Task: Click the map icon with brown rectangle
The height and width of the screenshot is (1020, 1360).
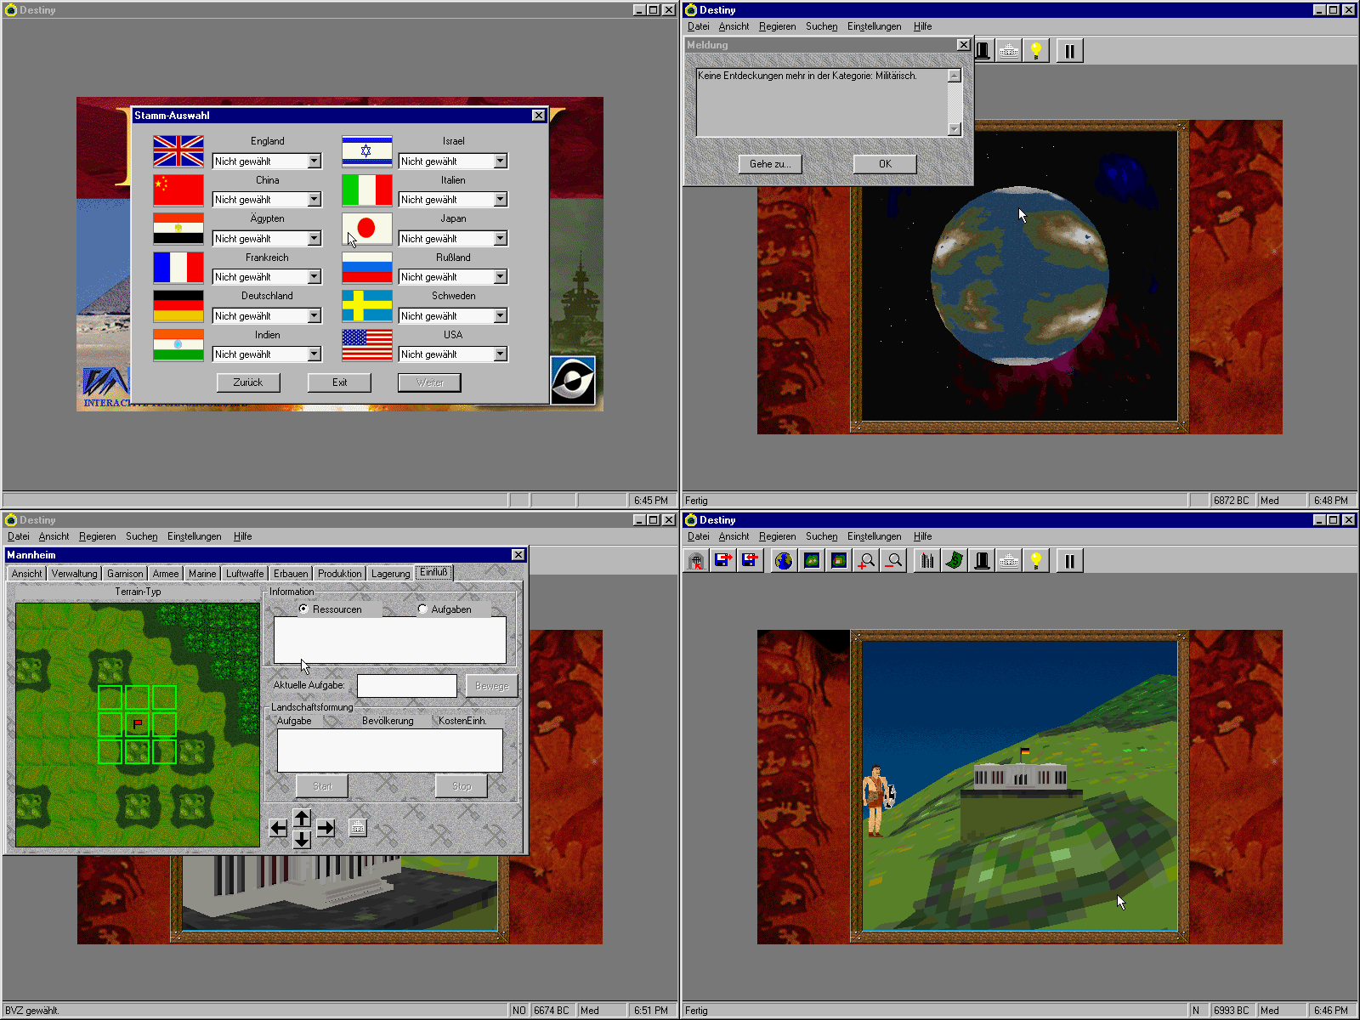Action: coord(839,561)
